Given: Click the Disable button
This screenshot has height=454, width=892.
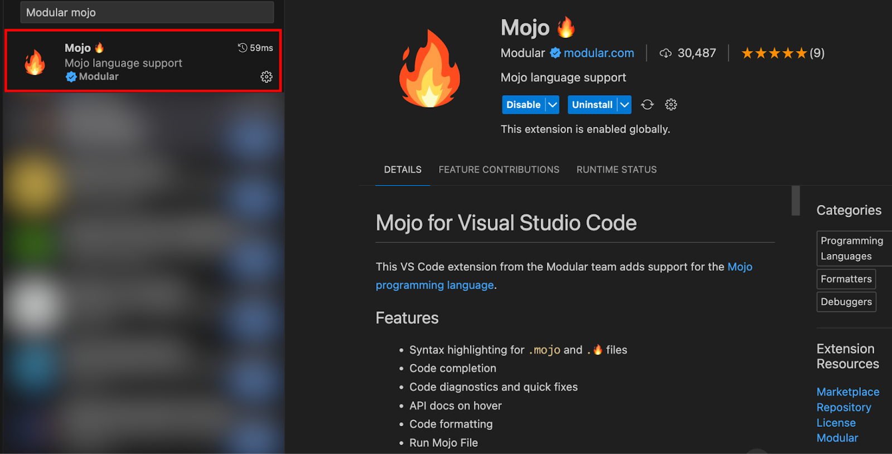Looking at the screenshot, I should pyautogui.click(x=523, y=105).
